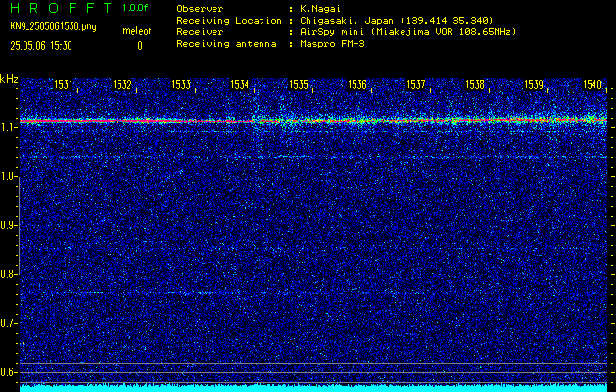Click the 1539 time marker
This screenshot has height=392, width=616.
coord(534,84)
